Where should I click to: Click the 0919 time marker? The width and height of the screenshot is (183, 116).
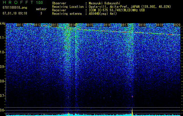pos(159,25)
